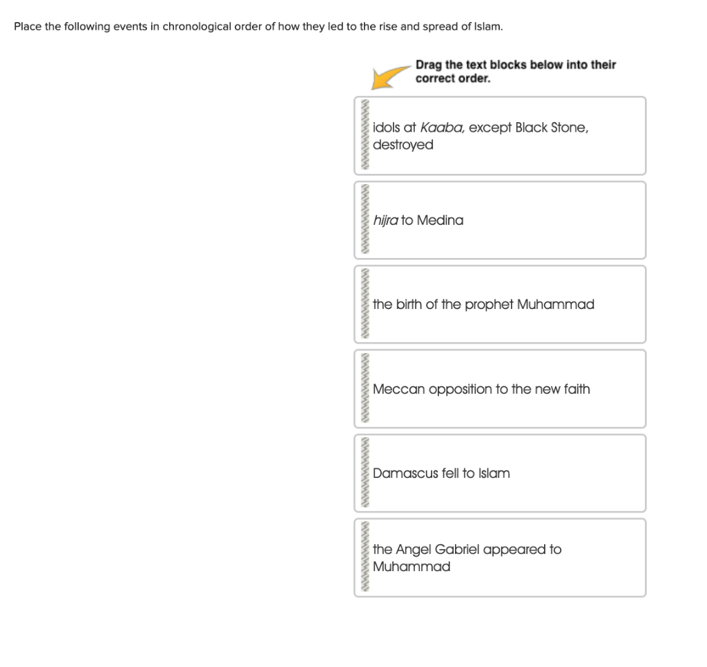Click the drag handle on the Angel Gabriel block

(364, 557)
